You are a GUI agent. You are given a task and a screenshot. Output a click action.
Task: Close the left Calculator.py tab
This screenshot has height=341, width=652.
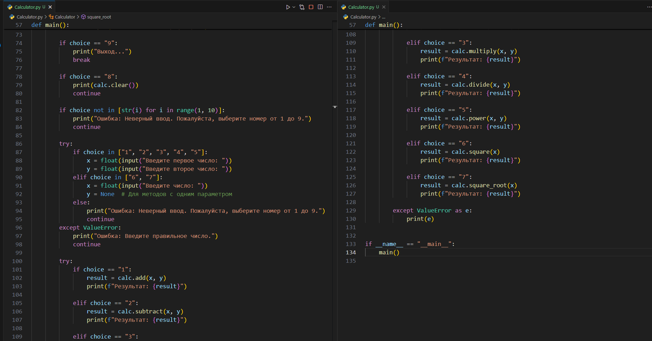tap(50, 7)
